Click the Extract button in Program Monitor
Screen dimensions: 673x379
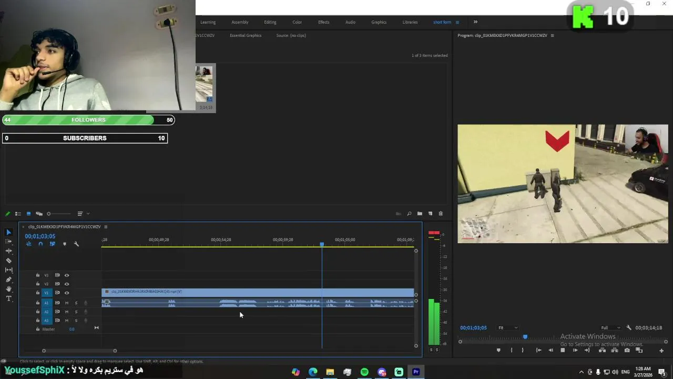tap(614, 350)
